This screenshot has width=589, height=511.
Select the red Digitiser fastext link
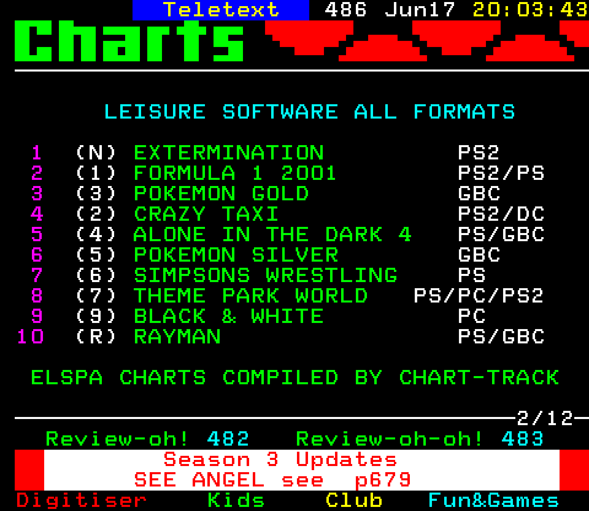(81, 500)
